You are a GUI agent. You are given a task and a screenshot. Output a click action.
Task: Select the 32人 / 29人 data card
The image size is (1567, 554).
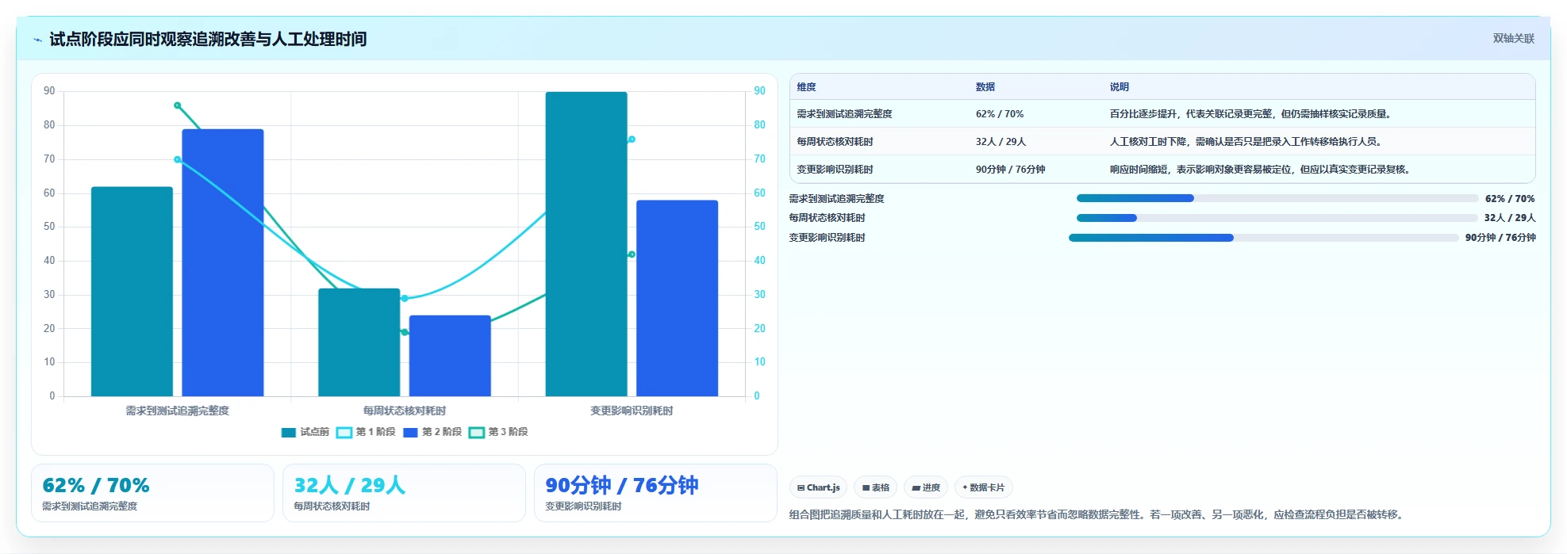(x=404, y=493)
